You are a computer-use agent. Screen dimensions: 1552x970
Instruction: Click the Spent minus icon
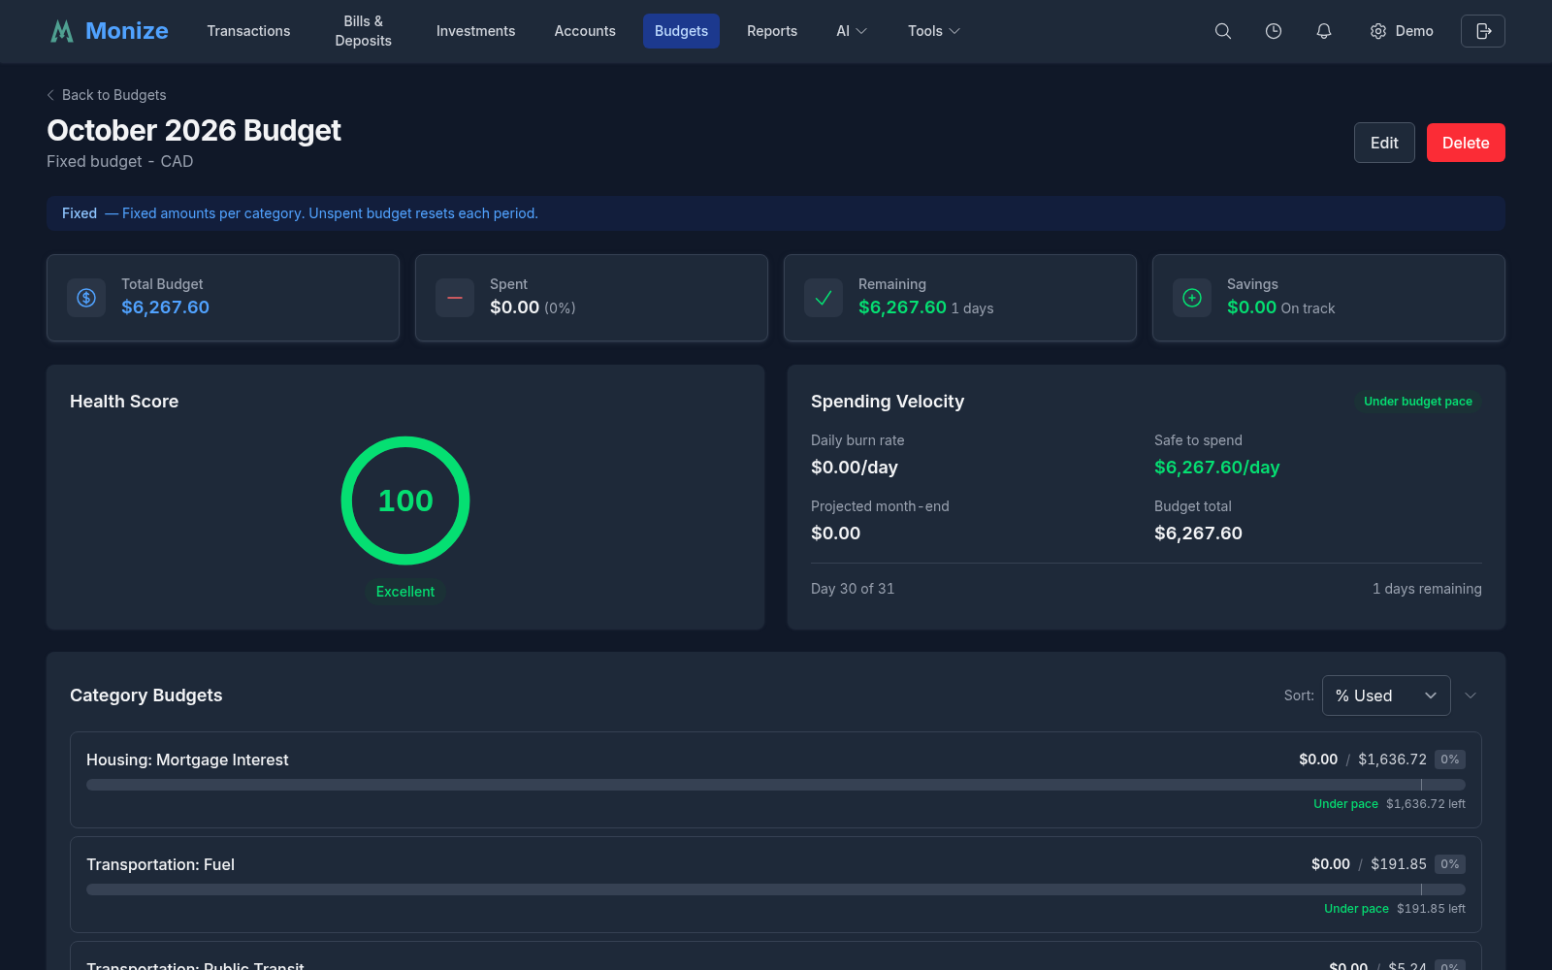coord(455,298)
